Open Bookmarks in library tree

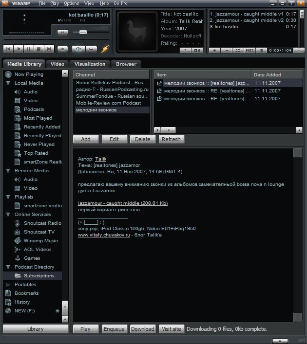tap(26, 293)
